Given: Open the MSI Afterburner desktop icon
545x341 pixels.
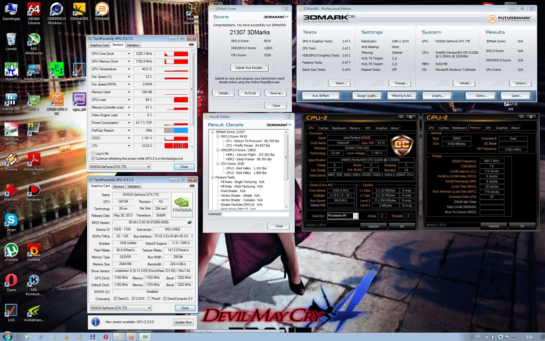Looking at the screenshot, I should click(34, 44).
